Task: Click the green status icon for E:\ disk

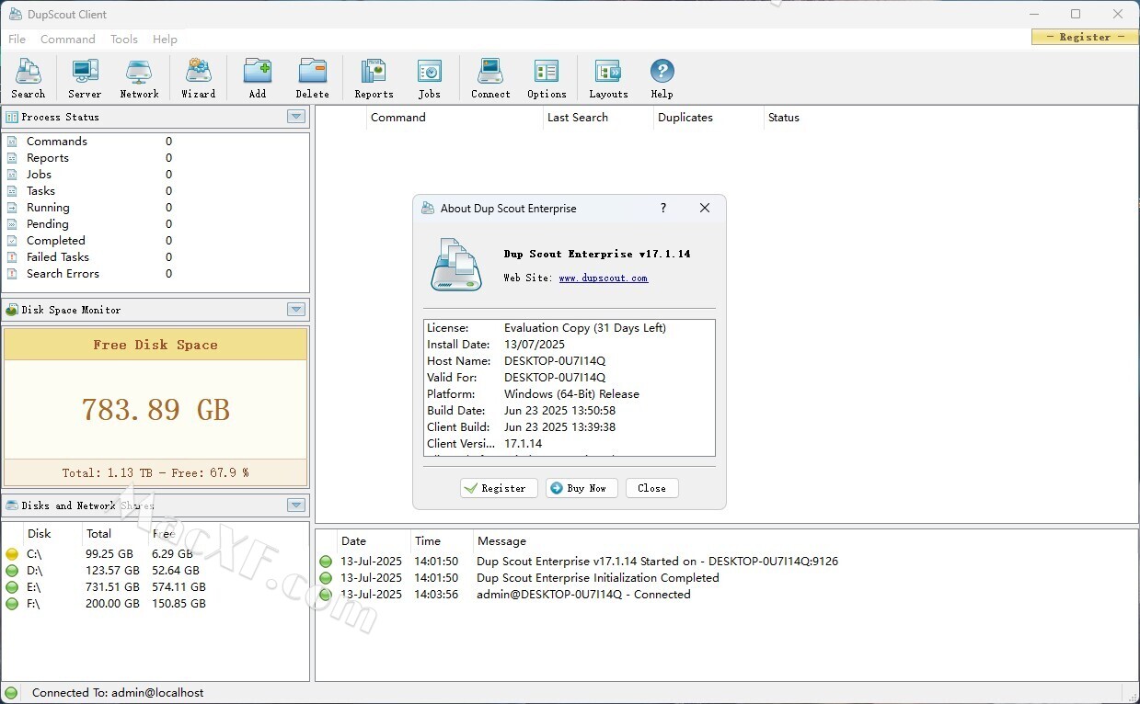Action: pyautogui.click(x=12, y=587)
